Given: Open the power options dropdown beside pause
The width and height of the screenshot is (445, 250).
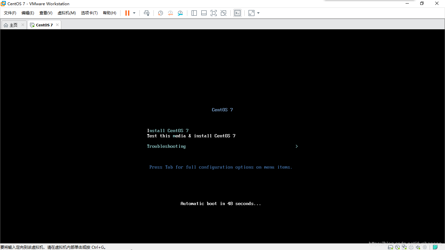Looking at the screenshot, I should (x=134, y=13).
